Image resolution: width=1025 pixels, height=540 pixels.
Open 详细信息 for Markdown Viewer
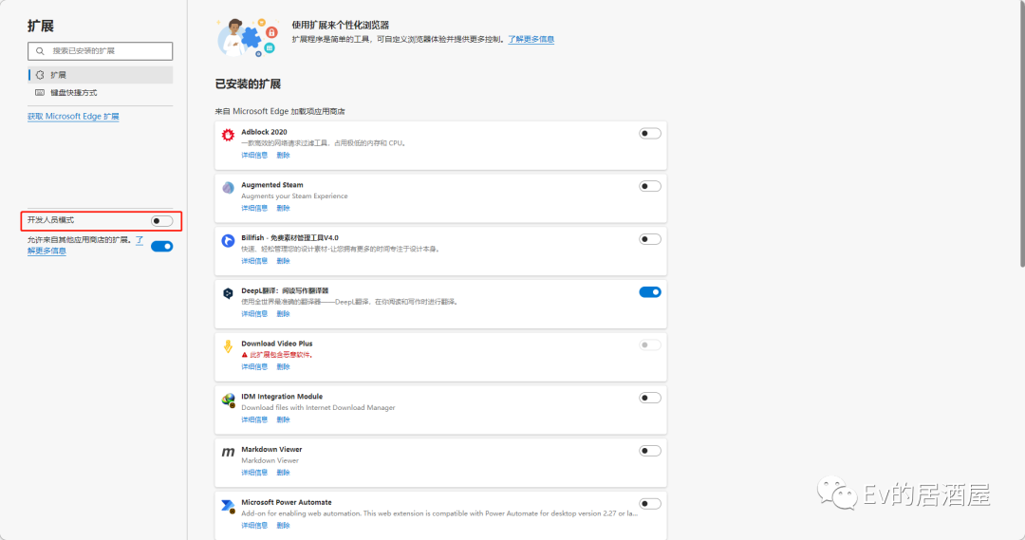(254, 473)
